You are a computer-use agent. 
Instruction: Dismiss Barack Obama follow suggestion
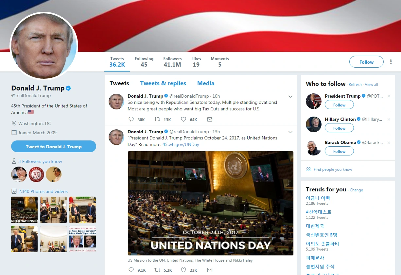(x=389, y=143)
